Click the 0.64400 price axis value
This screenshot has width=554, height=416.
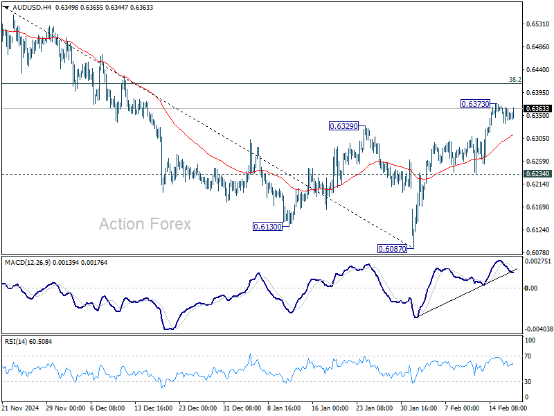point(538,70)
